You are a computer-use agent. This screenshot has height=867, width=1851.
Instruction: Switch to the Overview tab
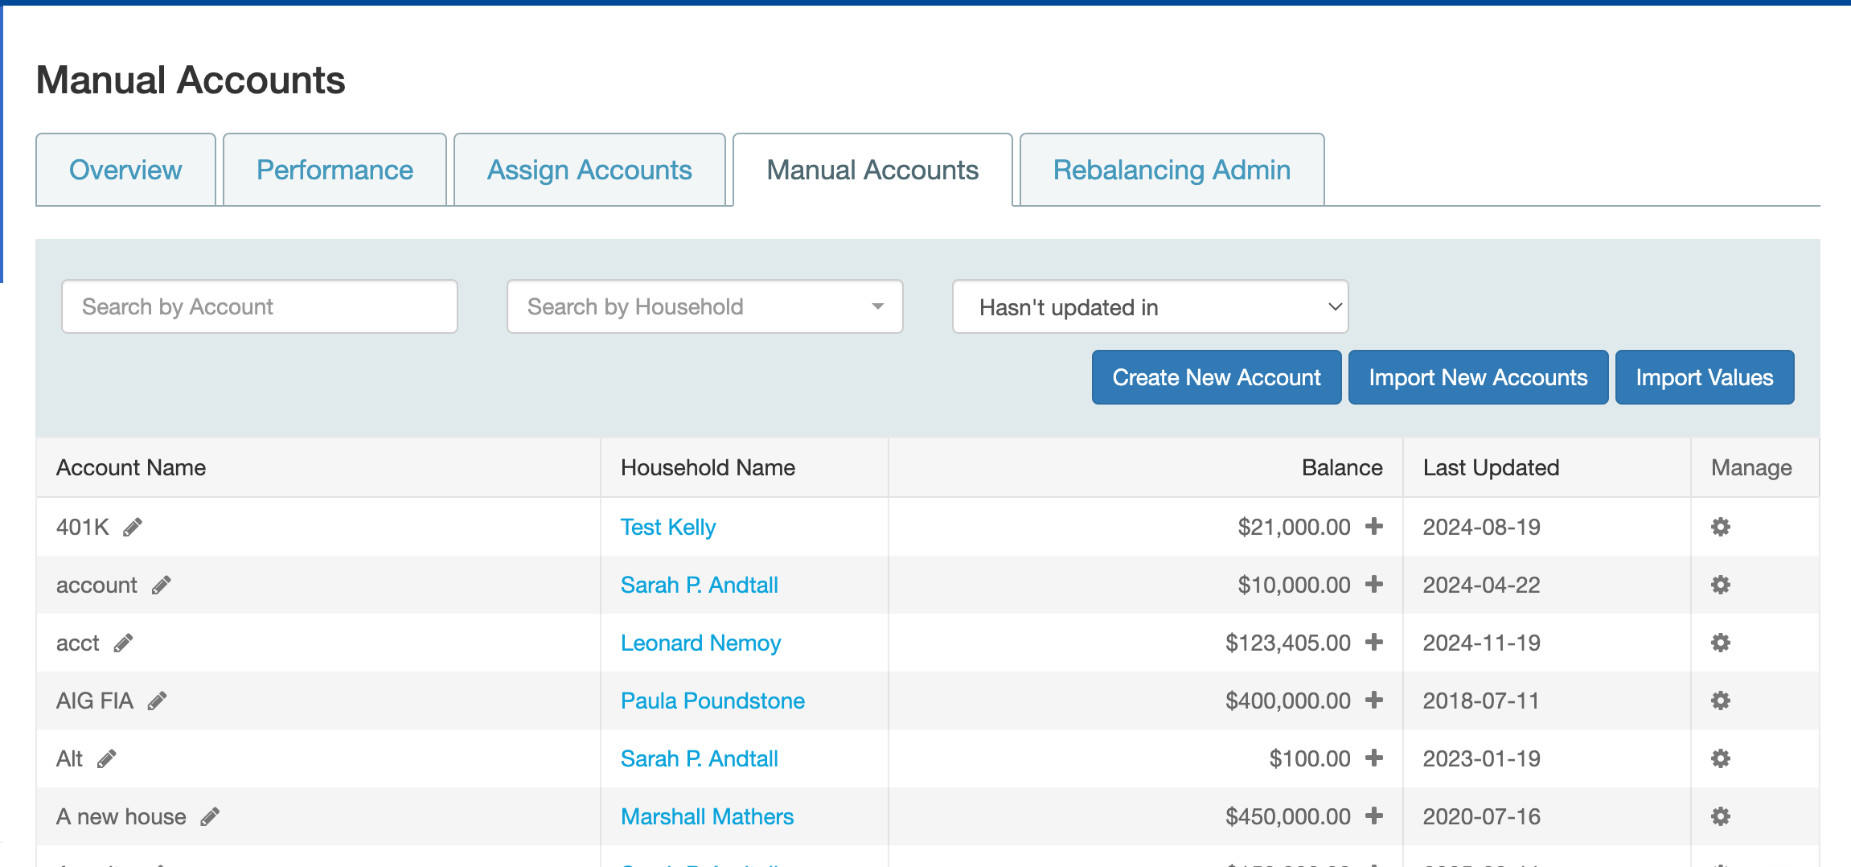point(125,170)
